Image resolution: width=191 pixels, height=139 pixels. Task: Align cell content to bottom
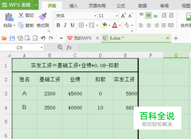(x=155, y=16)
